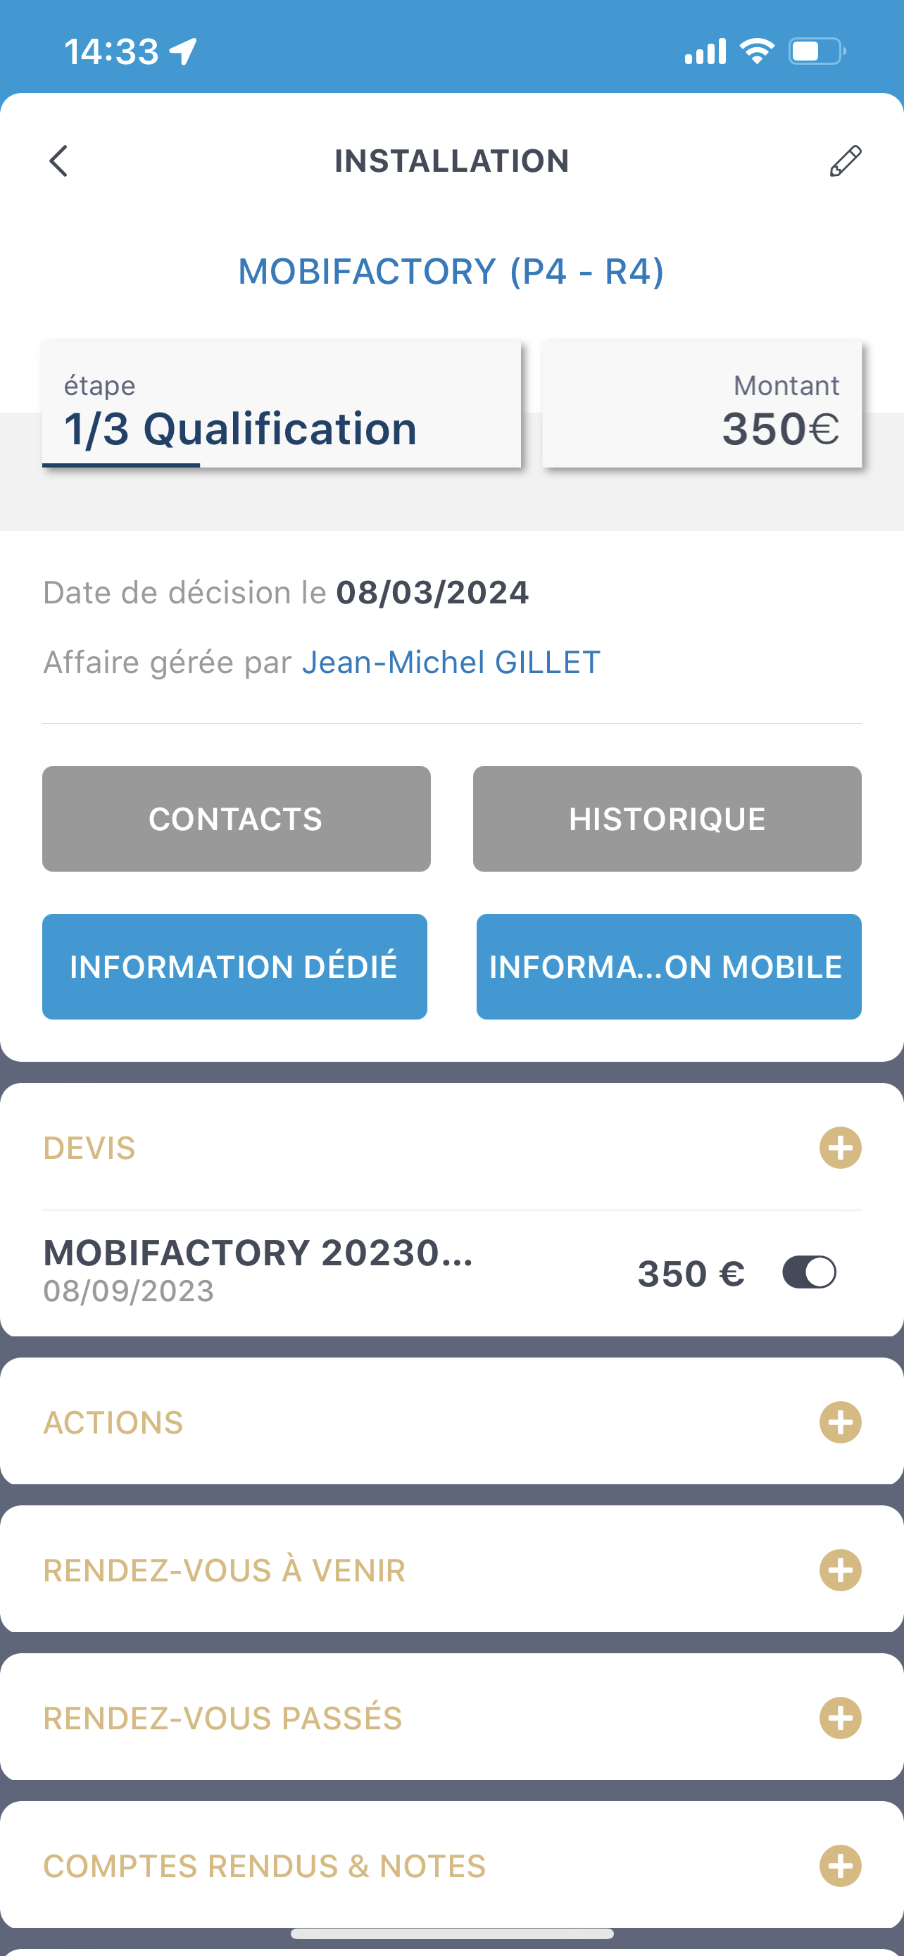
Task: Open the MOBIFACTORY devis dated 08/09/2023
Action: (258, 1270)
